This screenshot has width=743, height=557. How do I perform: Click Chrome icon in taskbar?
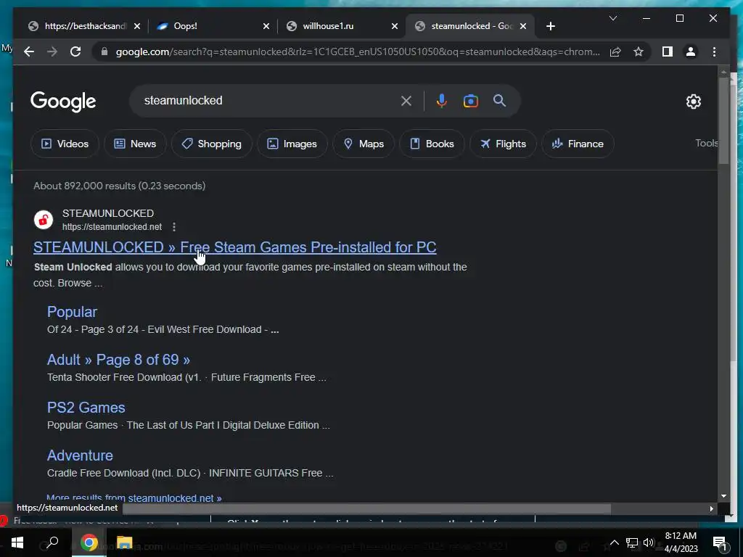[x=89, y=542]
